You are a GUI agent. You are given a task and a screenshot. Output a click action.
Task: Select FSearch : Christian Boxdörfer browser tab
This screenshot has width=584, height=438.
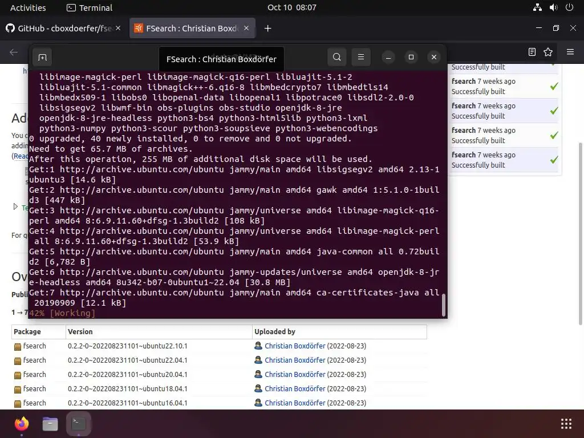(x=192, y=29)
